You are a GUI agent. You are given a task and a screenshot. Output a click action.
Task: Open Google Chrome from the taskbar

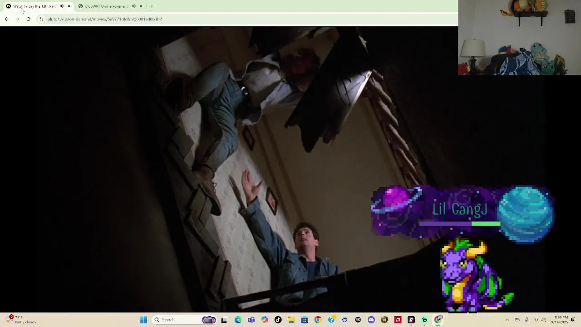coord(318,320)
